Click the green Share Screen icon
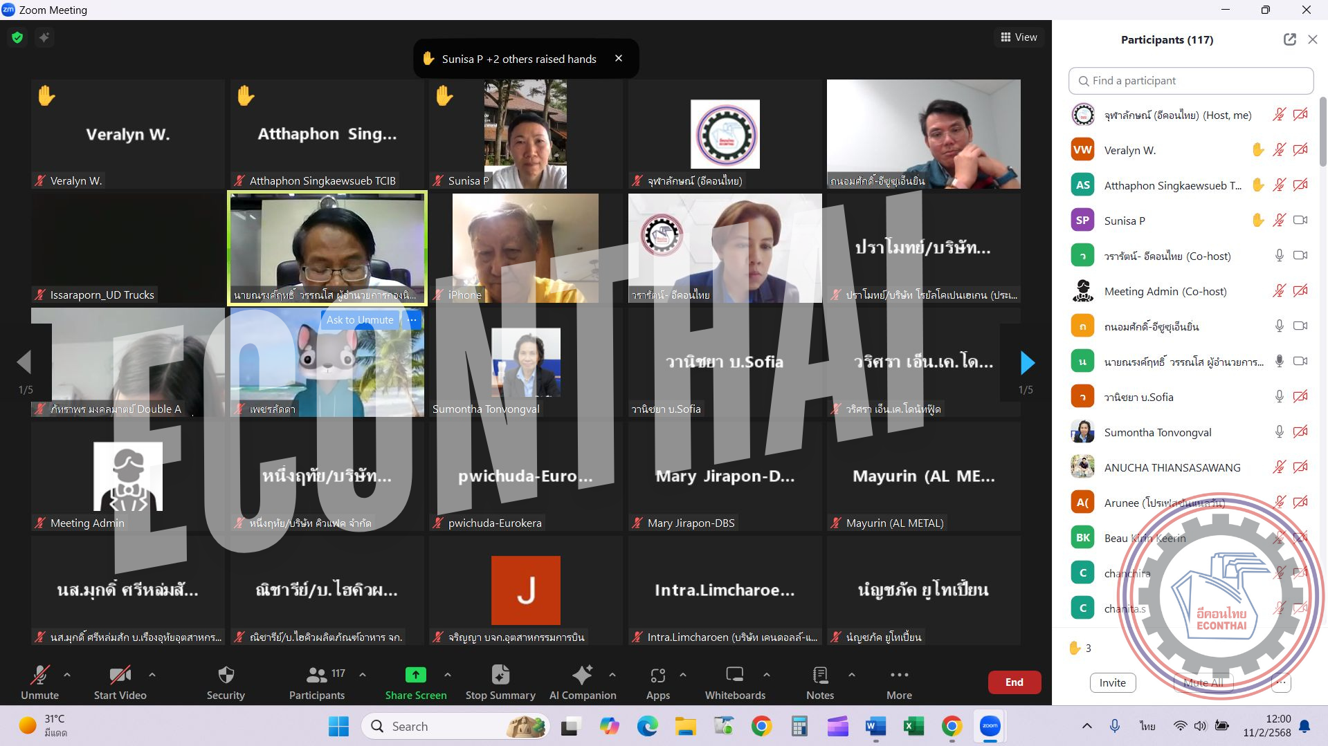The width and height of the screenshot is (1328, 746). [415, 675]
